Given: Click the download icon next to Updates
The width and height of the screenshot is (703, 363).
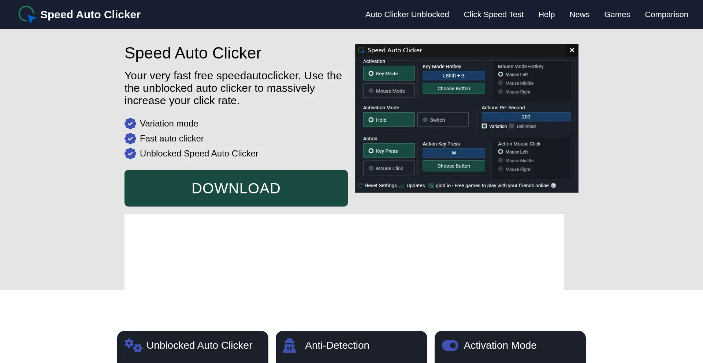Looking at the screenshot, I should click(x=402, y=186).
